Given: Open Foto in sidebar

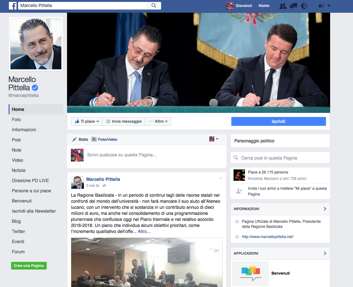Looking at the screenshot, I should coord(16,120).
